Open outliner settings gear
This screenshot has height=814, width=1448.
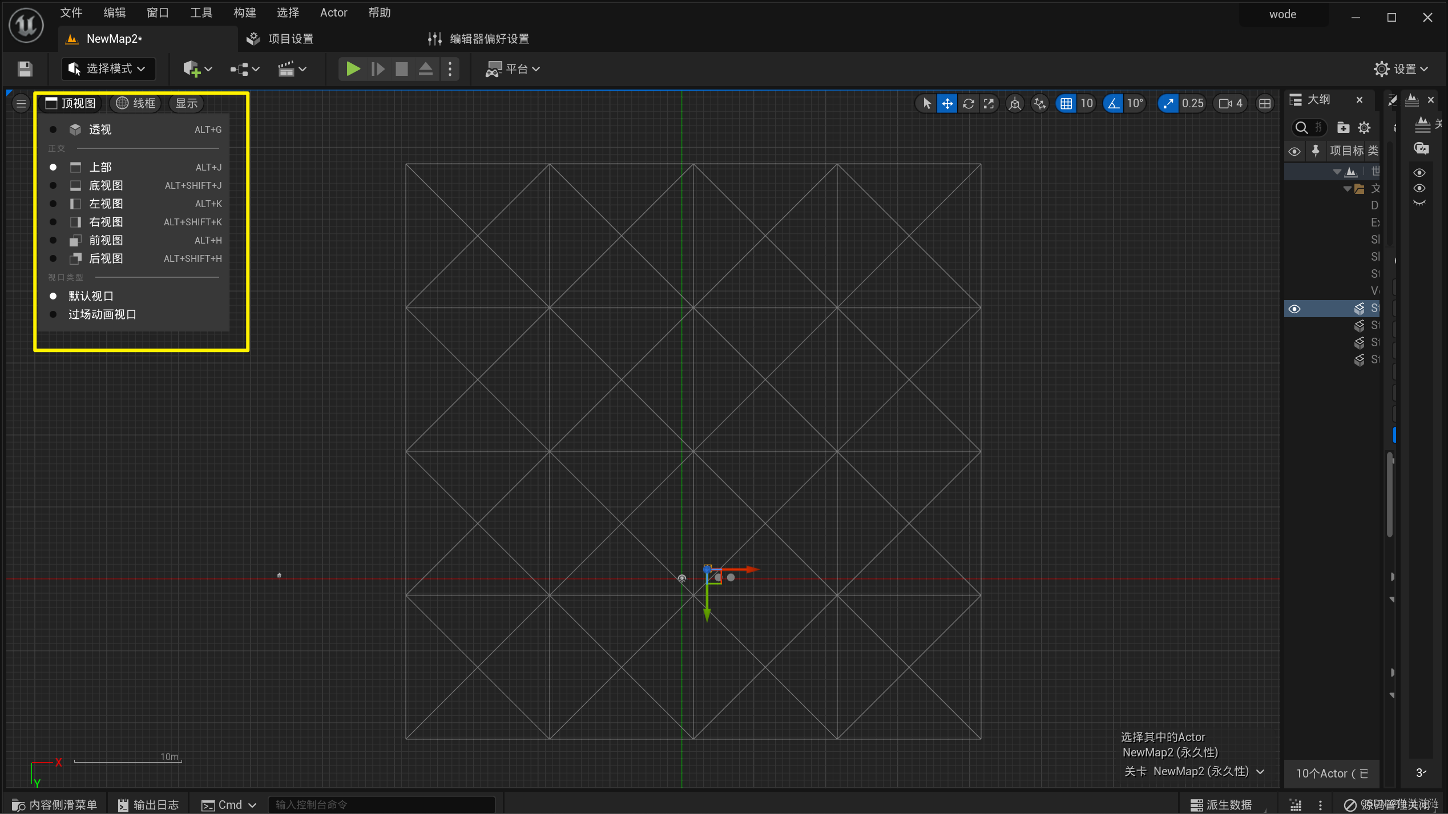point(1364,127)
